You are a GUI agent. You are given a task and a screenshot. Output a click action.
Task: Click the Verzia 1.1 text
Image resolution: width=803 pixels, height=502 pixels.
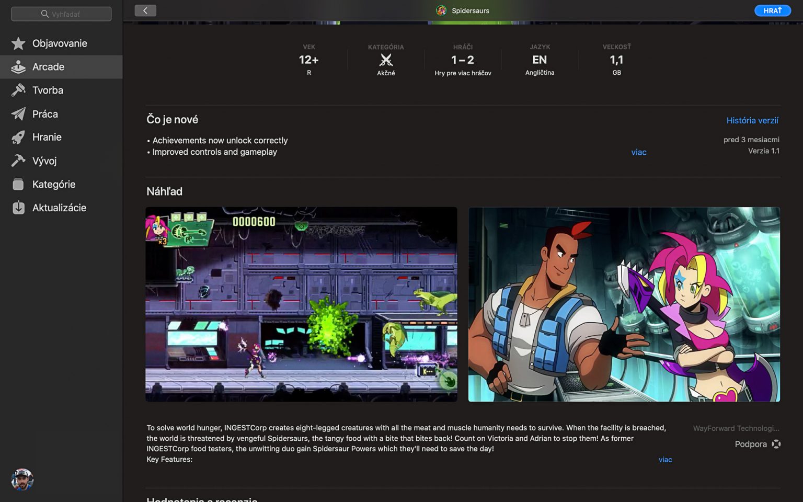click(x=763, y=151)
